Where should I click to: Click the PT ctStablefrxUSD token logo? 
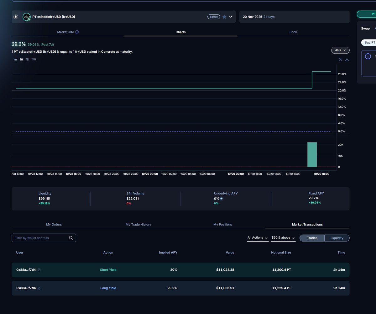point(27,17)
